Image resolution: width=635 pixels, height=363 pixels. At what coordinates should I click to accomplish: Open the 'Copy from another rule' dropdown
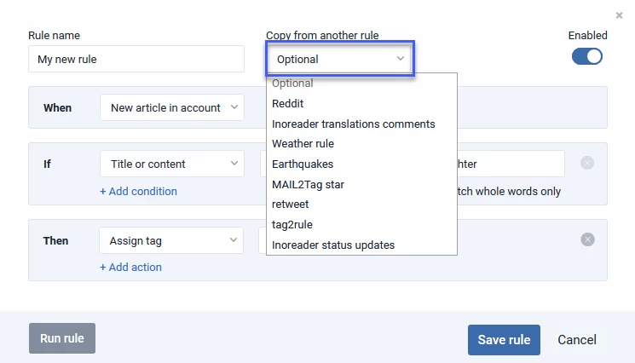[340, 60]
